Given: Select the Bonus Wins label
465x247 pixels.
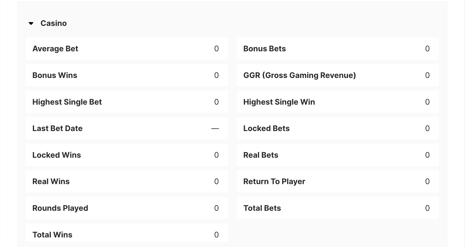Looking at the screenshot, I should [x=55, y=75].
